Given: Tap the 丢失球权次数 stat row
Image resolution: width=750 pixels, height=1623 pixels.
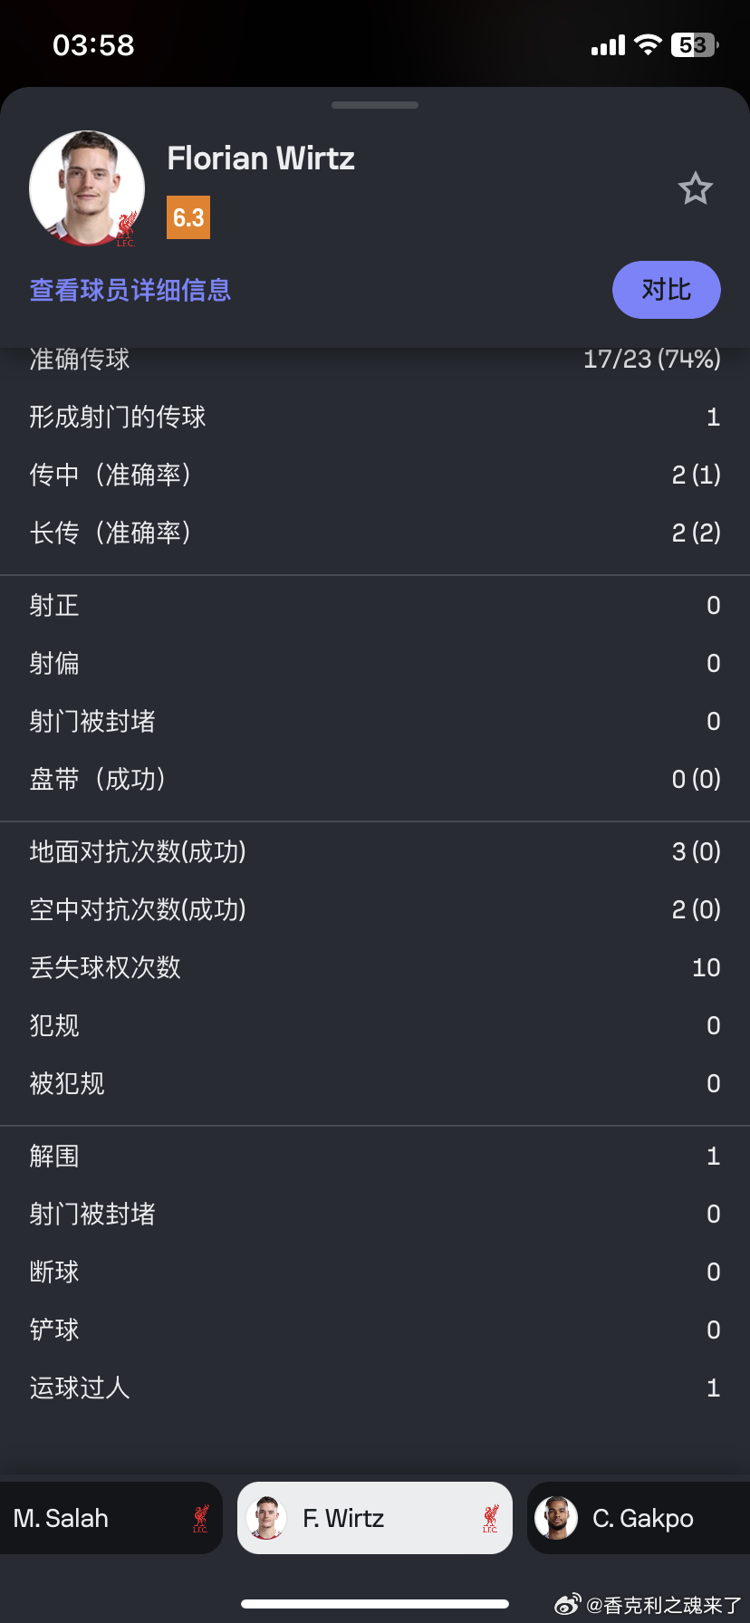Looking at the screenshot, I should [375, 967].
